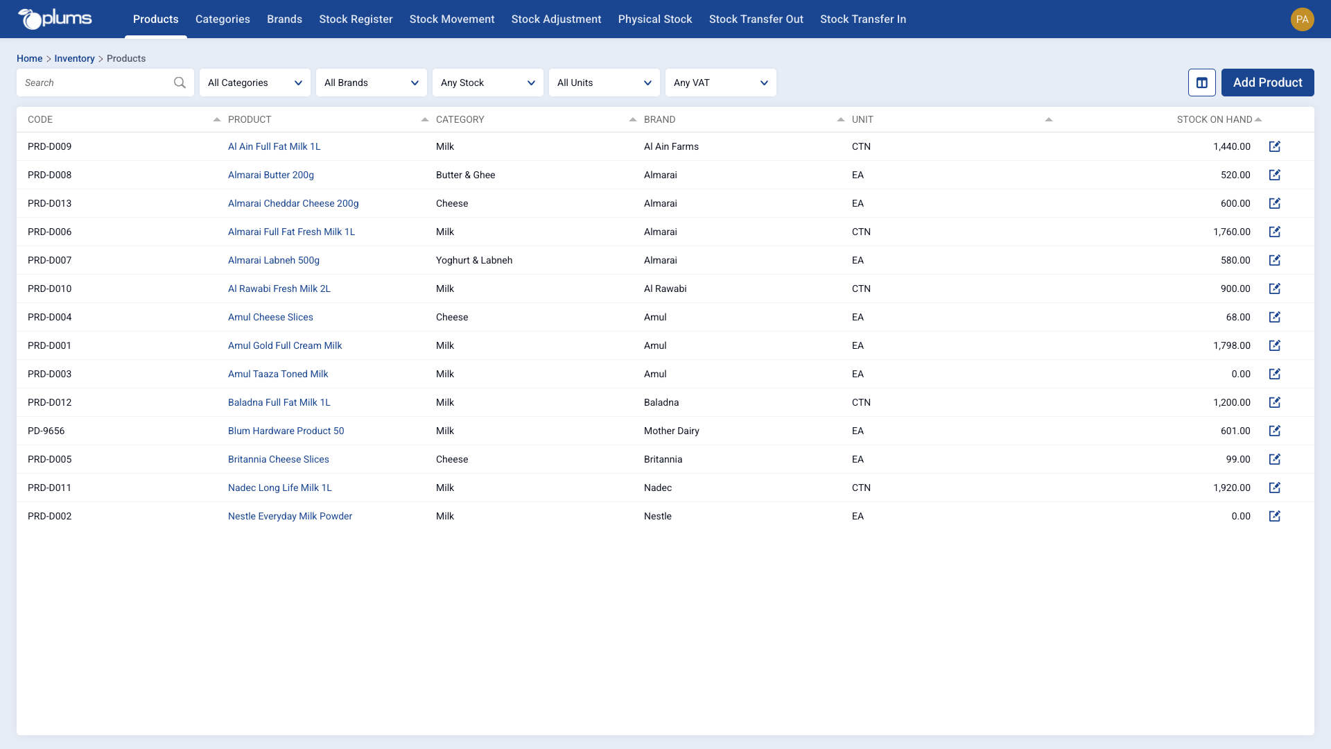Click the Baladna brand cell

click(661, 402)
